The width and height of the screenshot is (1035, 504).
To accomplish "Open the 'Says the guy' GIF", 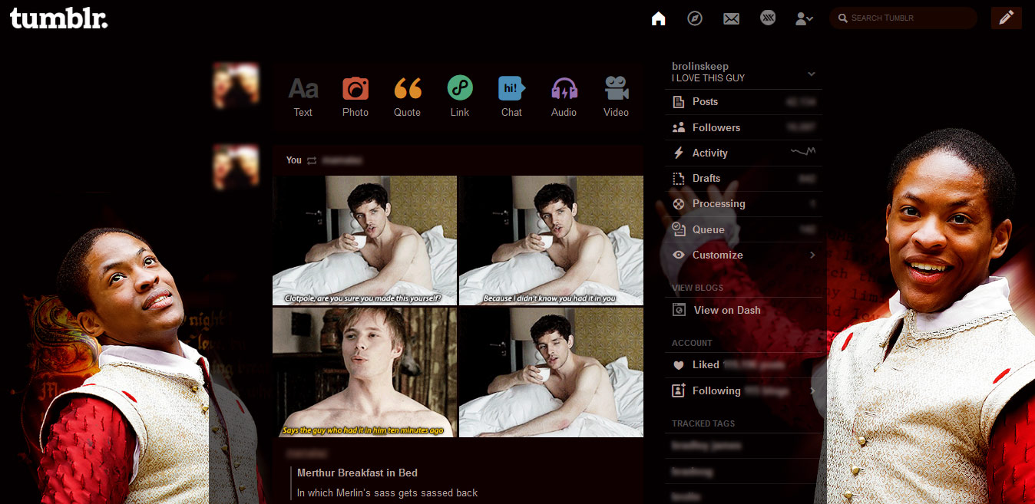I will point(365,372).
